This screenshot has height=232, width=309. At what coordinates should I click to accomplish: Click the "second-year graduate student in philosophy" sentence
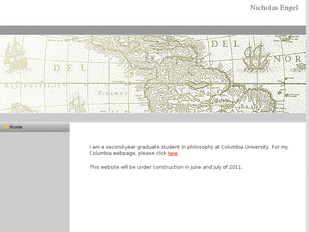189,150
